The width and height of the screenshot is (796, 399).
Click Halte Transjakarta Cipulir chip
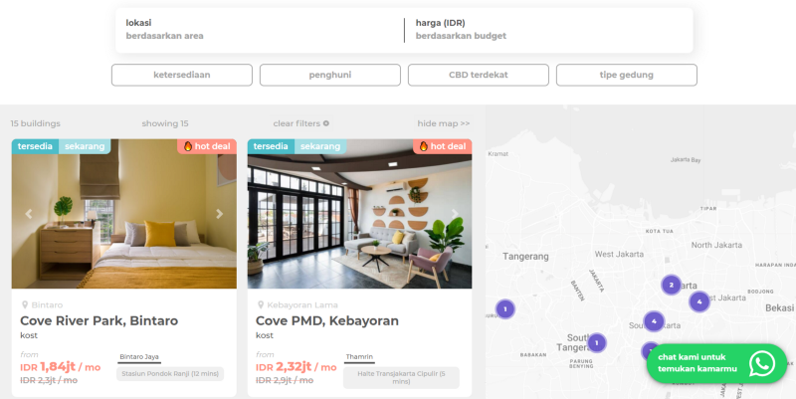click(x=401, y=378)
